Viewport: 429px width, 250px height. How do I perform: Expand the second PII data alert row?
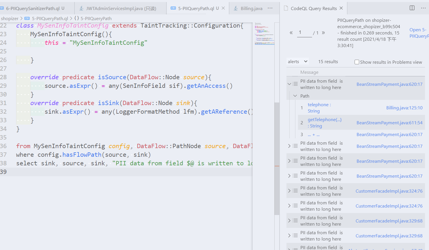pyautogui.click(x=289, y=146)
